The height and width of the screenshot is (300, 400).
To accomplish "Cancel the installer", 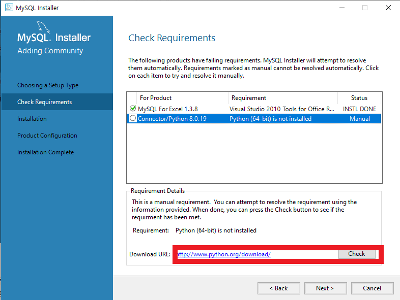I will click(x=372, y=288).
